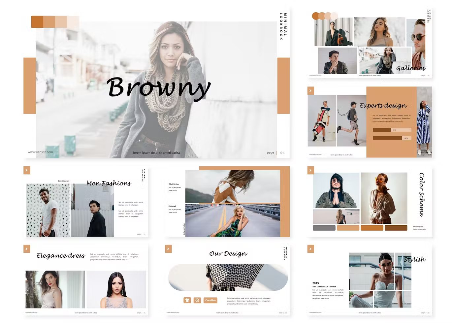Click the Galleries heading
This screenshot has height=323, width=452.
(411, 68)
